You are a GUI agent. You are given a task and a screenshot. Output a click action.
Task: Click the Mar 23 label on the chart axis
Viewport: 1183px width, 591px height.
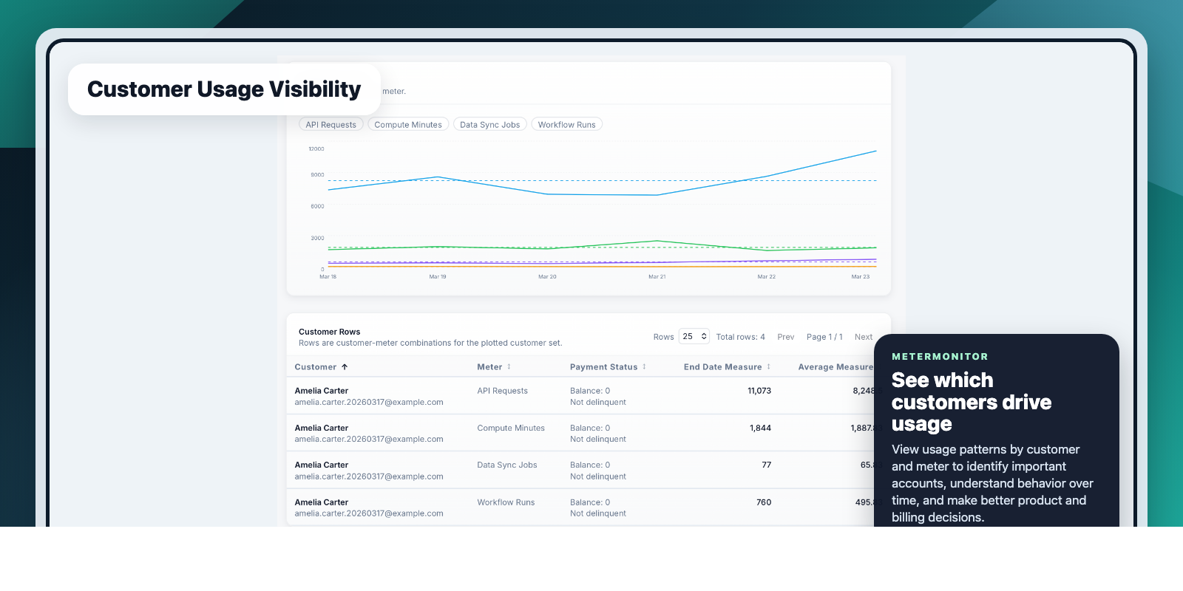(861, 277)
